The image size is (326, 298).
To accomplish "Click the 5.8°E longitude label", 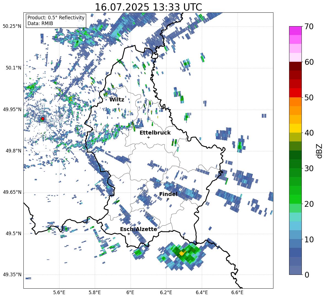I will coord(95,292).
